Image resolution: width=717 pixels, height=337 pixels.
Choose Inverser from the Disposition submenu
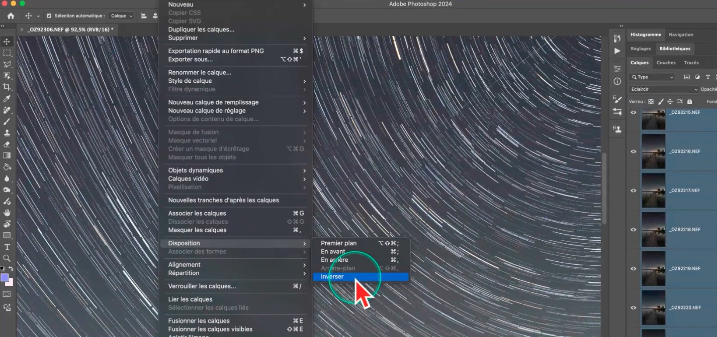point(332,277)
